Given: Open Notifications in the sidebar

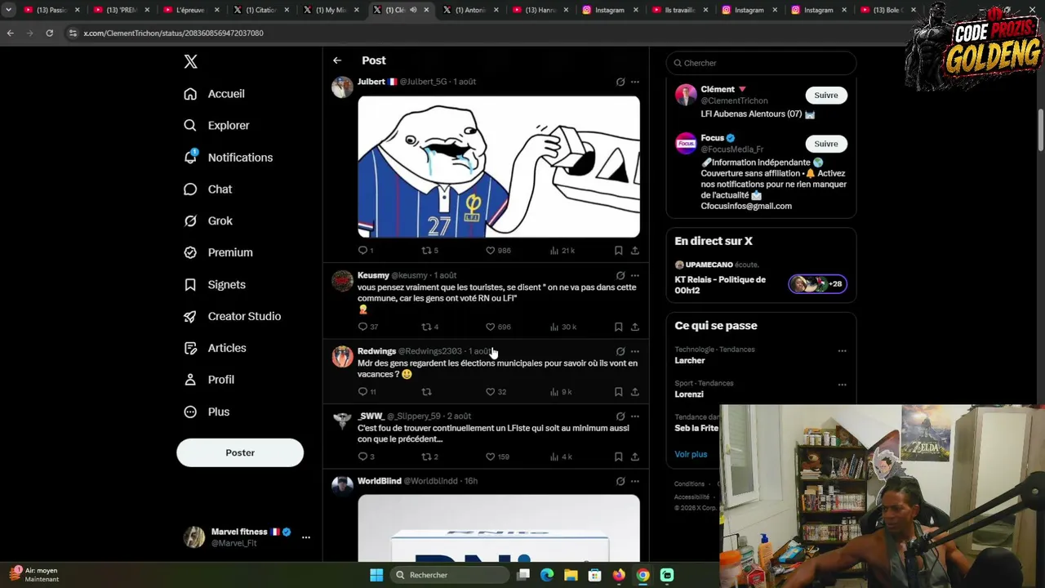Looking at the screenshot, I should [228, 158].
